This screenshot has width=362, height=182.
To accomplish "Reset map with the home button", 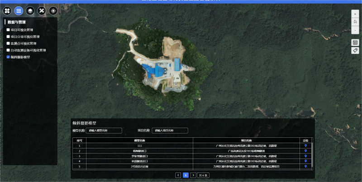I will [355, 22].
